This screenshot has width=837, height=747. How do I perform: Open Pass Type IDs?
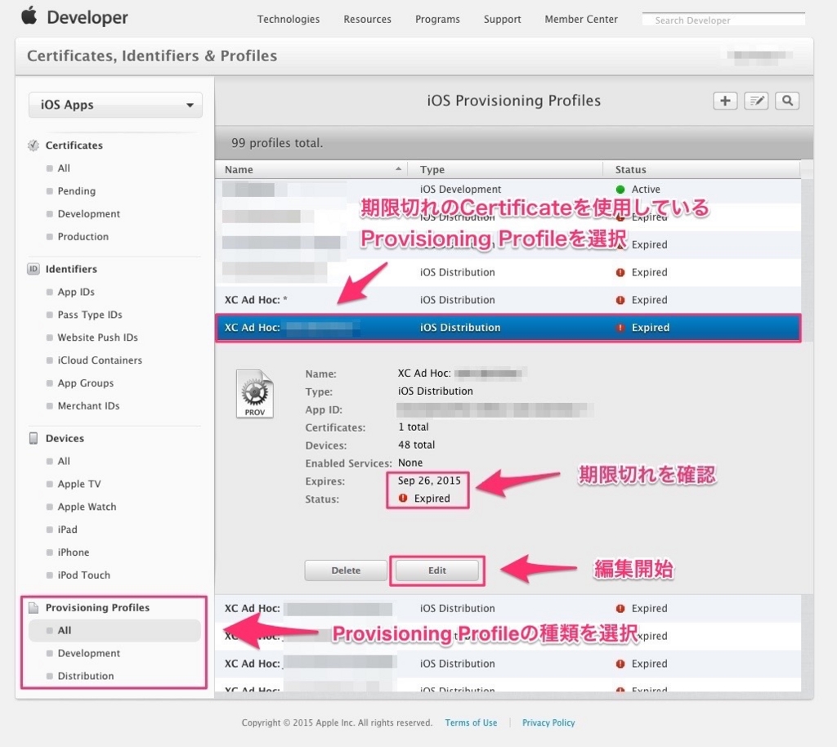click(x=90, y=315)
